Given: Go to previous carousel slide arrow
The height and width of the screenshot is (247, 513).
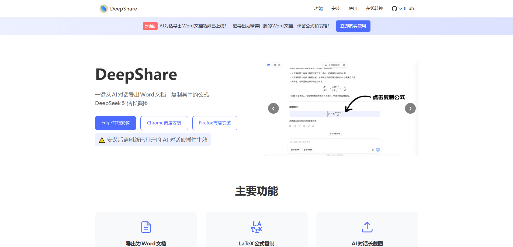Looking at the screenshot, I should [x=273, y=108].
